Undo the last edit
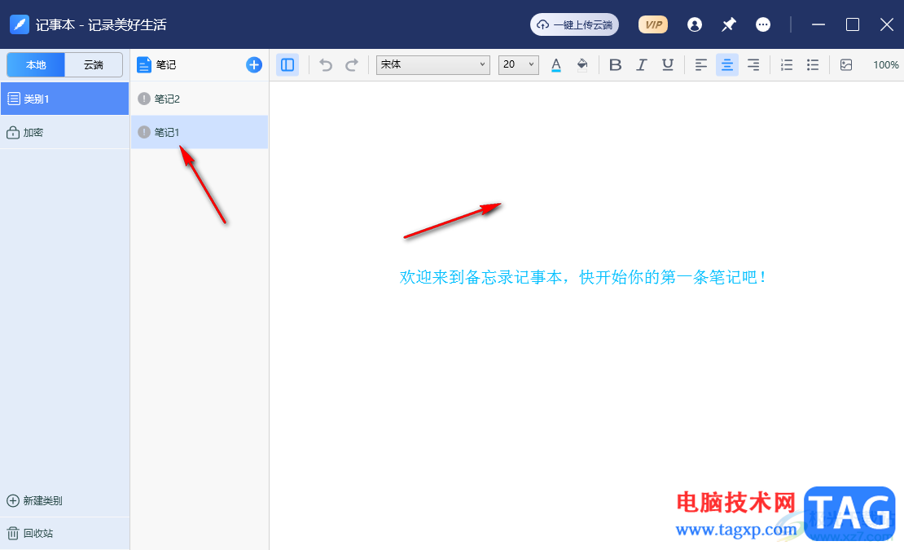Image resolution: width=904 pixels, height=550 pixels. tap(326, 64)
